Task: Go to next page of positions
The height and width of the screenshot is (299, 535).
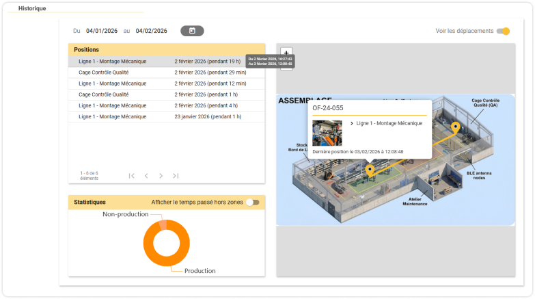Action: tap(161, 176)
